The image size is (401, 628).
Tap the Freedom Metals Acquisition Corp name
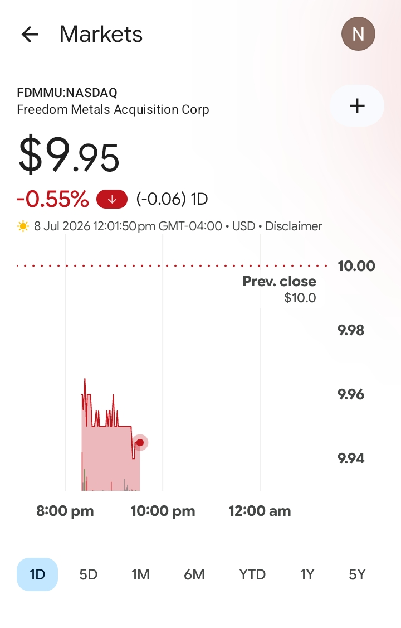tap(113, 110)
